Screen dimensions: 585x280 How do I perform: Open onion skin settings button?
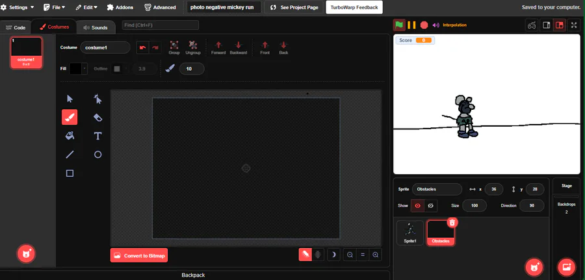coord(318,255)
